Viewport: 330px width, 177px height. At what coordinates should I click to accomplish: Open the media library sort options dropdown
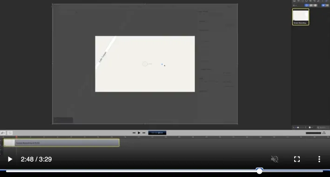point(310,127)
